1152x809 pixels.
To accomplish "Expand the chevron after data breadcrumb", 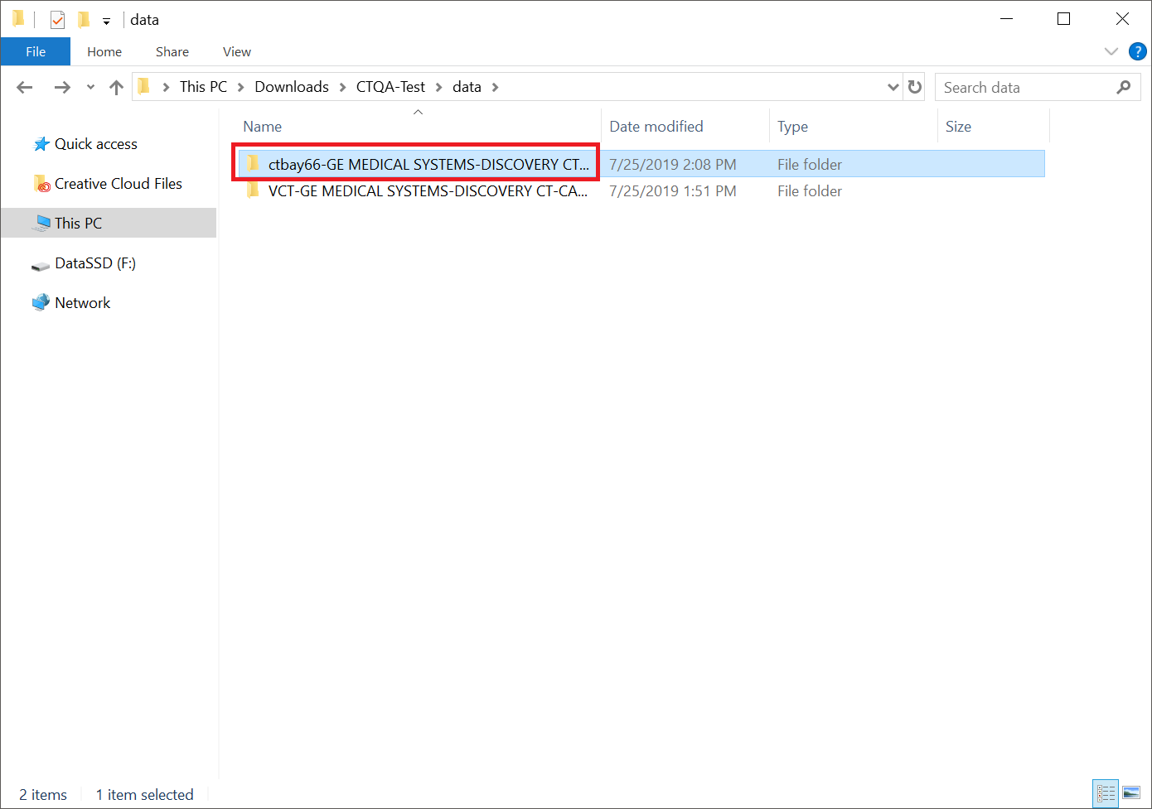I will pyautogui.click(x=495, y=87).
